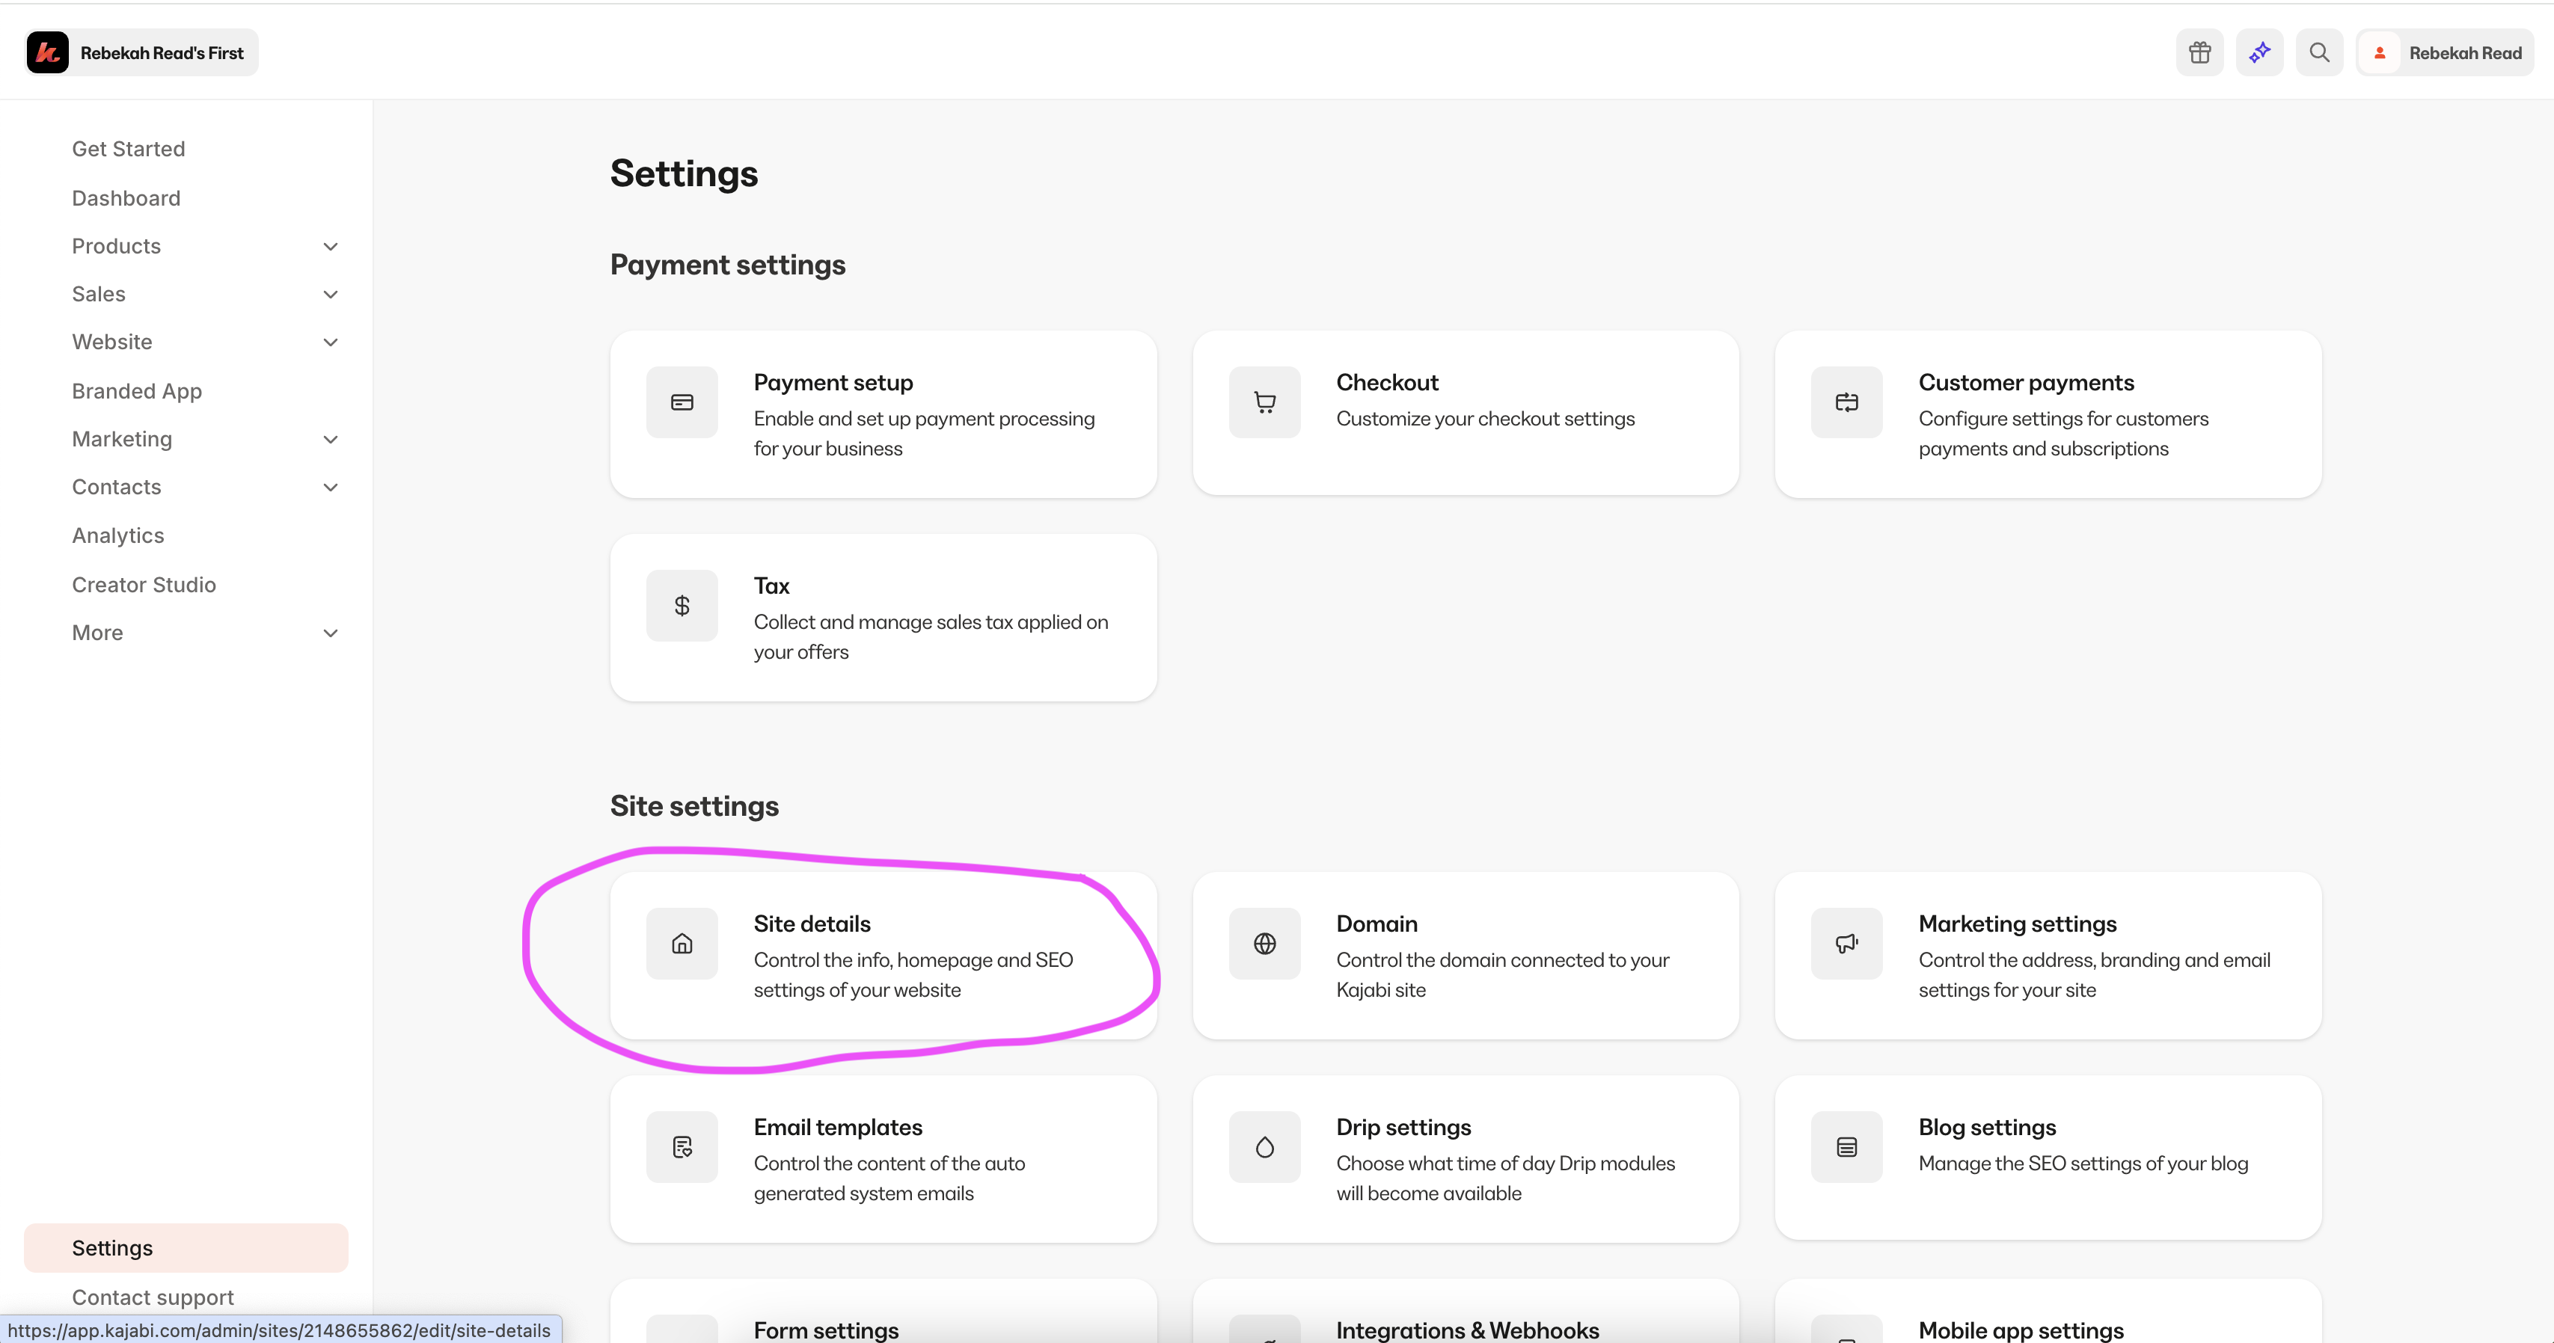
Task: Click Contact support in the sidebar
Action: coord(153,1297)
